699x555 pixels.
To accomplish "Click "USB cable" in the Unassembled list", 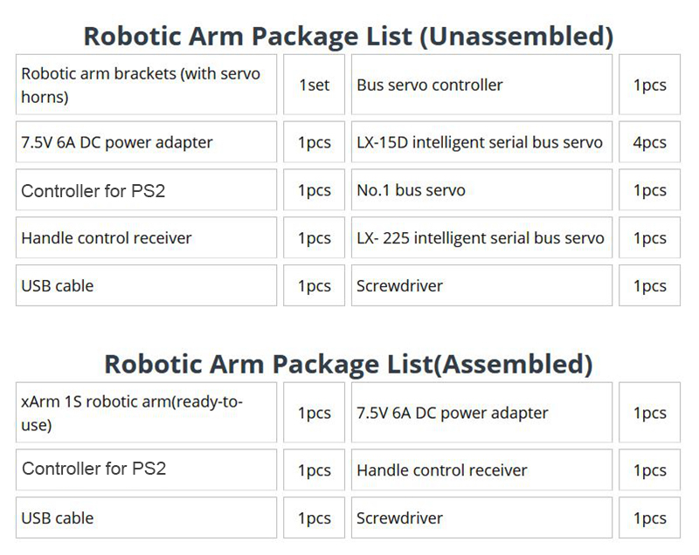I will point(146,285).
